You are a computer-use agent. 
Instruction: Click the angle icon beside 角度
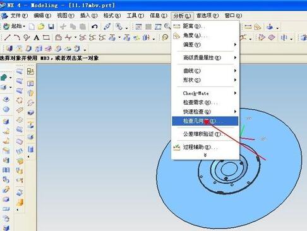(176, 36)
